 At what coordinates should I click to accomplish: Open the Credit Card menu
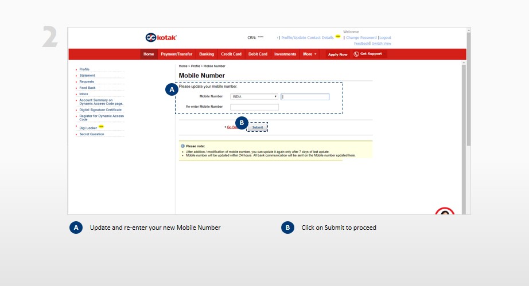[x=231, y=54]
